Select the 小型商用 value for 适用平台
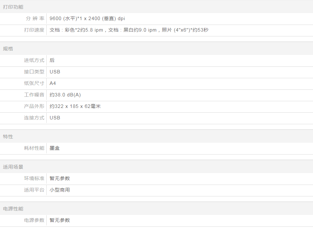The height and width of the screenshot is (228, 313). point(60,190)
